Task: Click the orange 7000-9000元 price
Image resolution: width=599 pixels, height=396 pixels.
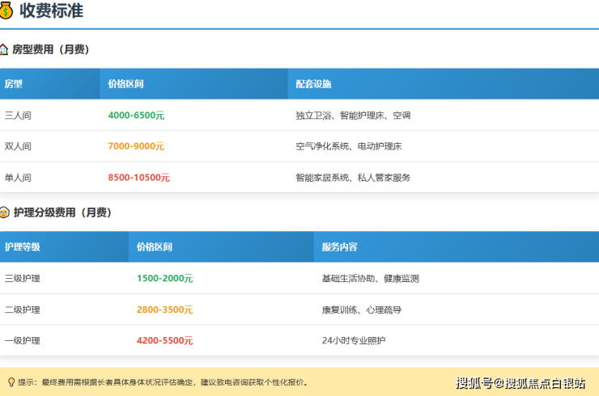Action: click(136, 146)
